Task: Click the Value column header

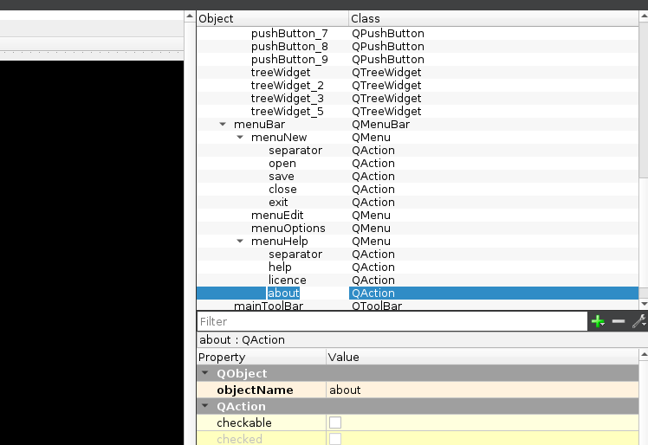Action: [x=483, y=357]
